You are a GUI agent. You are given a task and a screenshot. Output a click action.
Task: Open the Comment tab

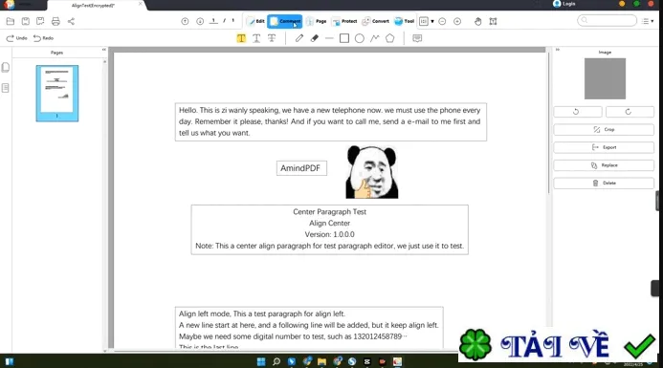[x=284, y=21]
